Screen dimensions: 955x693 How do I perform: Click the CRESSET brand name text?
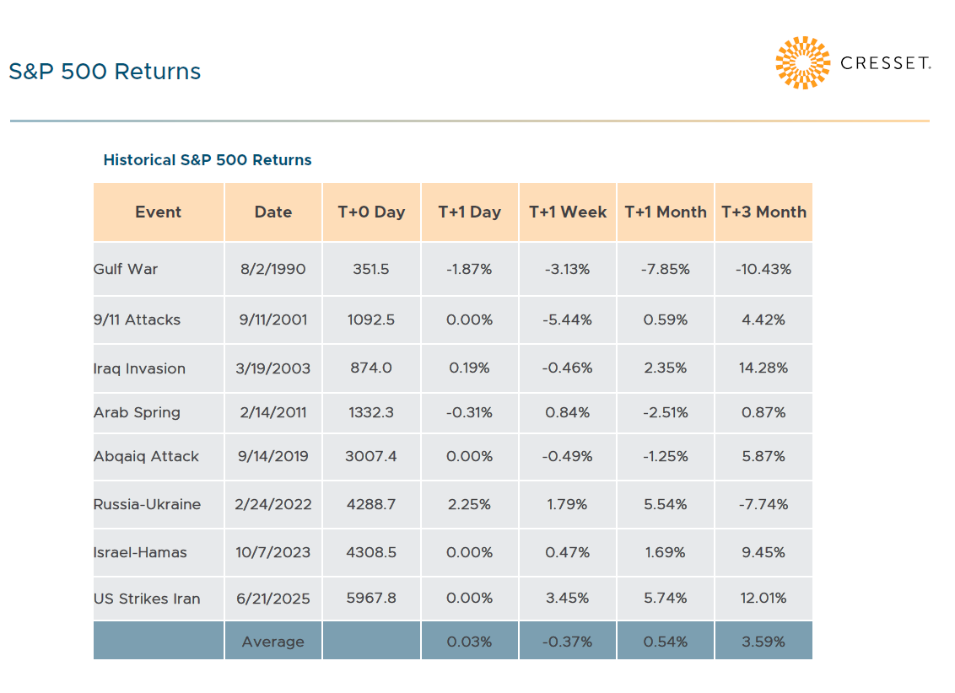point(885,63)
